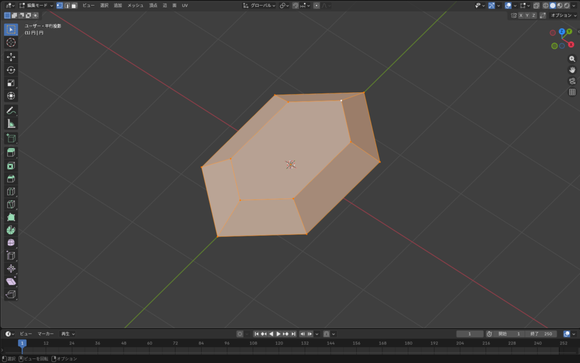The image size is (580, 363).
Task: Open the 編集モード mode dropdown
Action: point(36,5)
